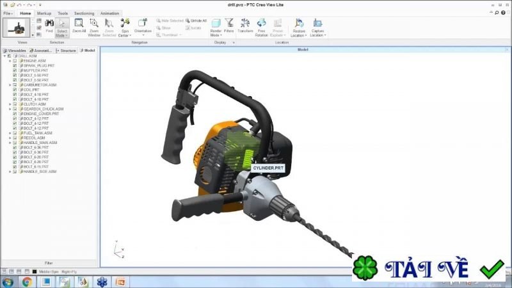Toggle the MUFFLER.PRT checkbox
Image resolution: width=512 pixels, height=288 pixels.
coord(15,70)
